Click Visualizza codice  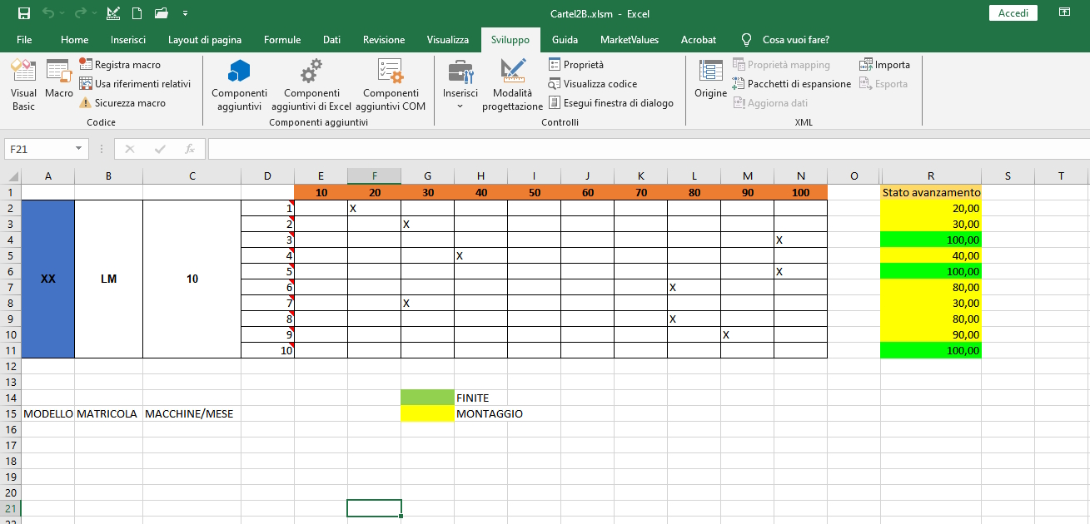coord(592,83)
